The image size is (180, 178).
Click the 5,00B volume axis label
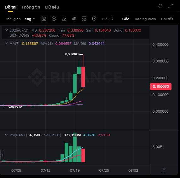click(x=157, y=147)
